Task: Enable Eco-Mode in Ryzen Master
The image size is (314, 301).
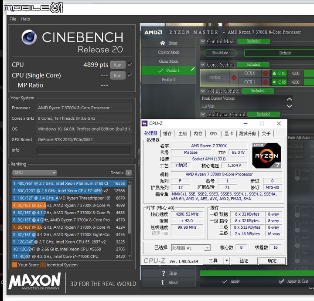Action: (220, 53)
